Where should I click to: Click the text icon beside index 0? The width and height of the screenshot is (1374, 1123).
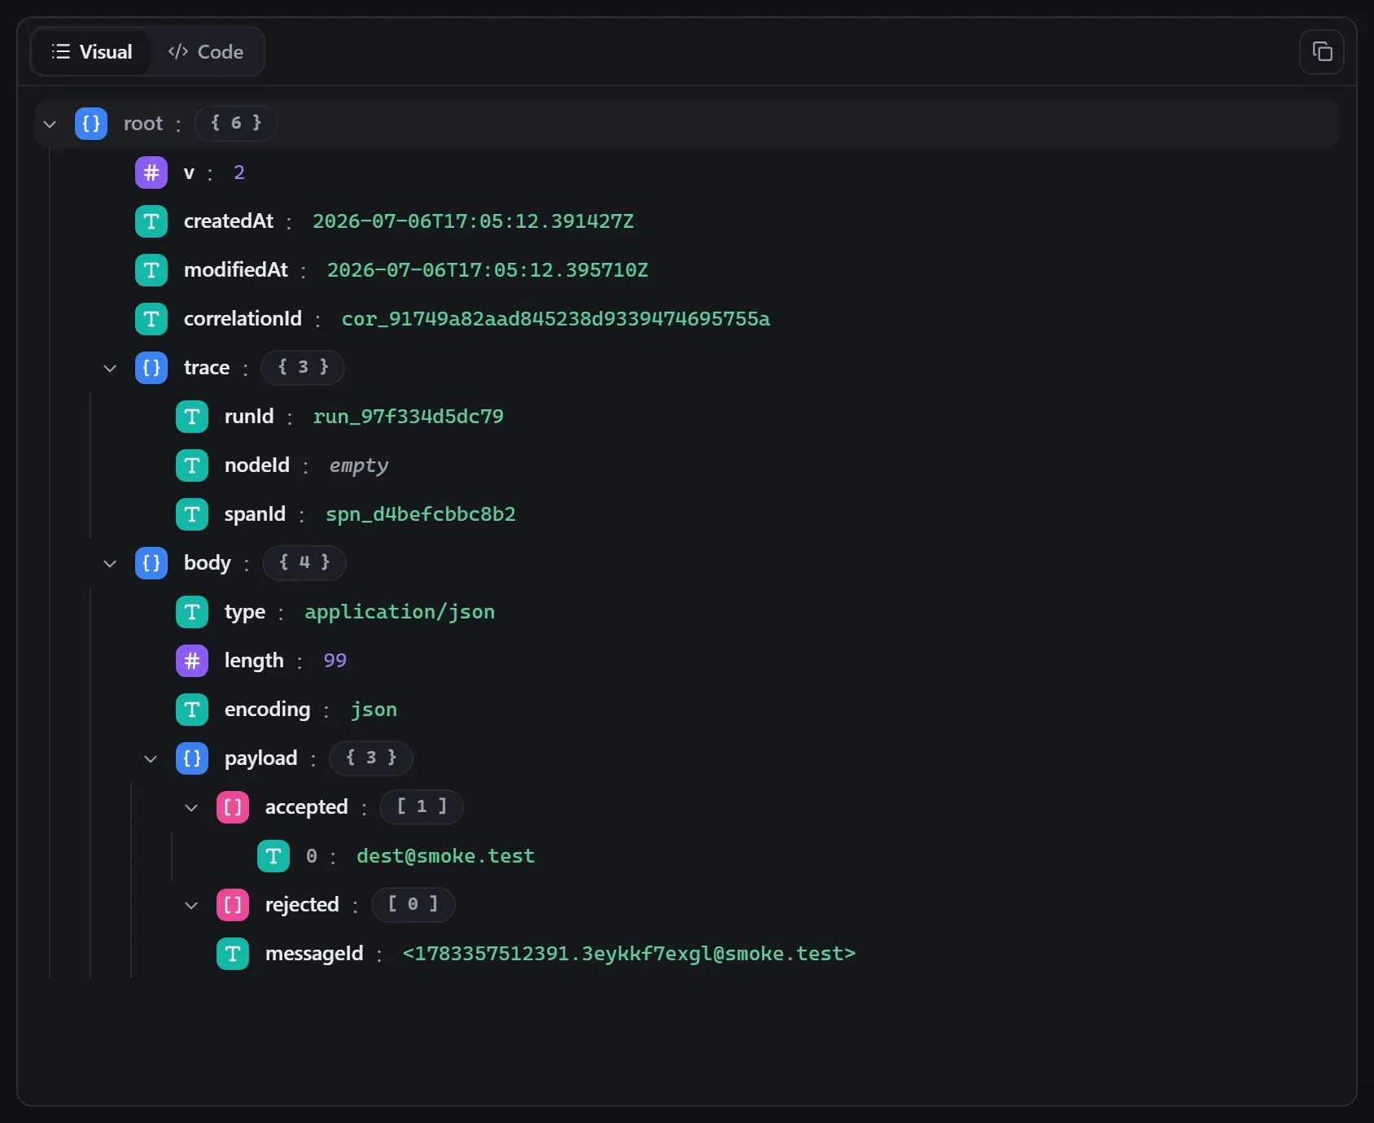click(273, 856)
